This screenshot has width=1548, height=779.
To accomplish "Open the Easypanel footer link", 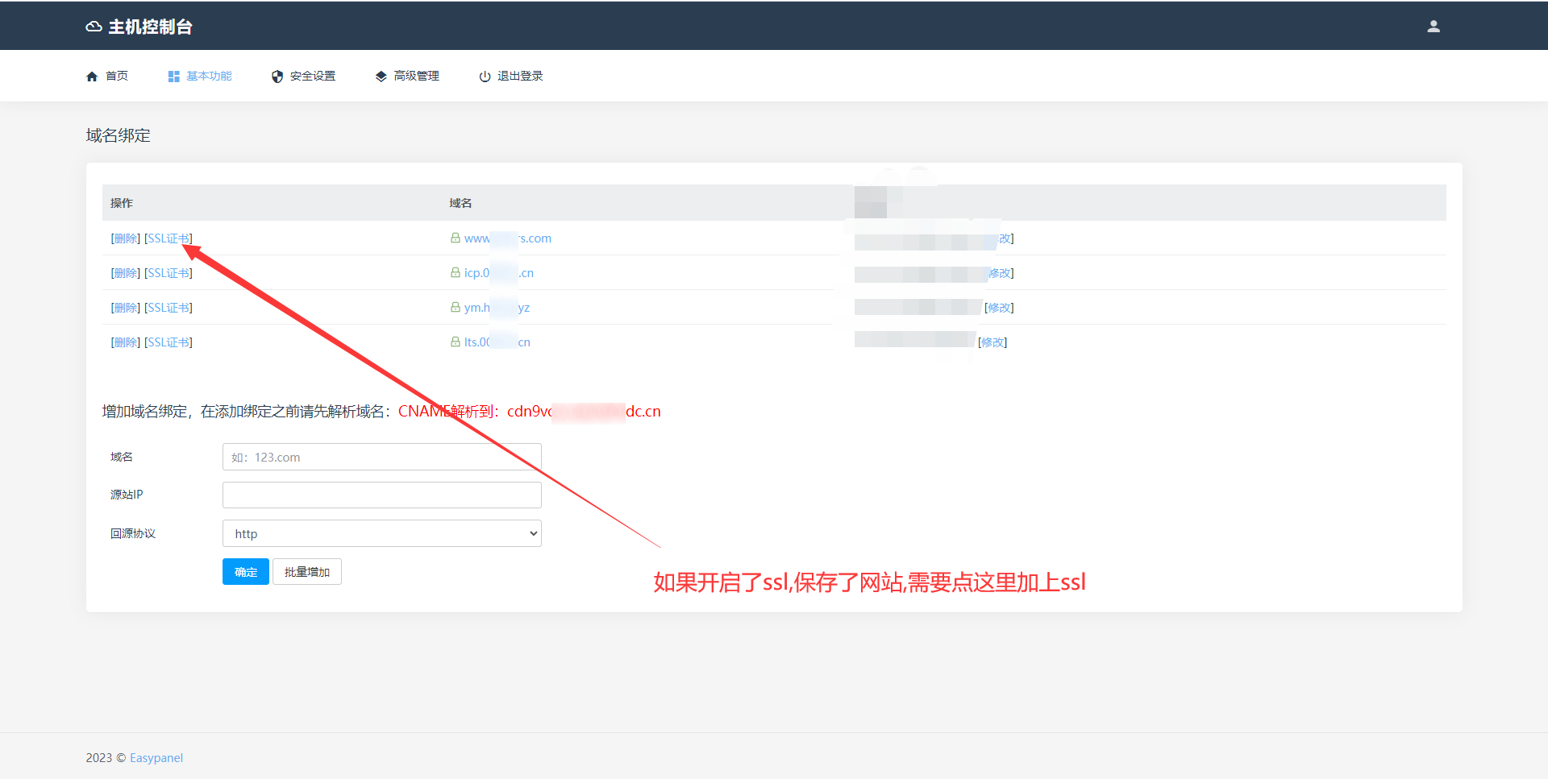I will point(156,758).
